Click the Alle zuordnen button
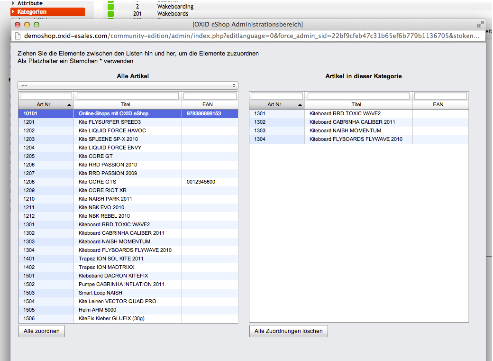Screen dimensions: 493x361 tap(42, 331)
